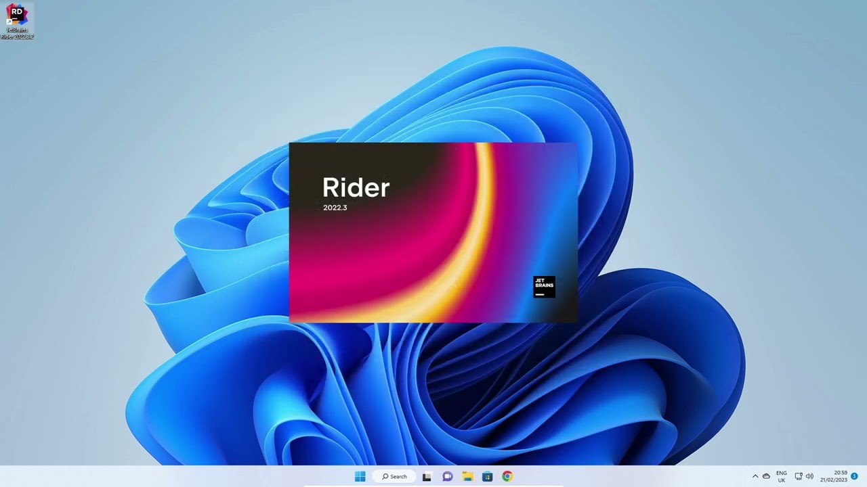This screenshot has width=867, height=487.
Task: Open the JetBrains Rider desktop shortcut
Action: coord(17,21)
